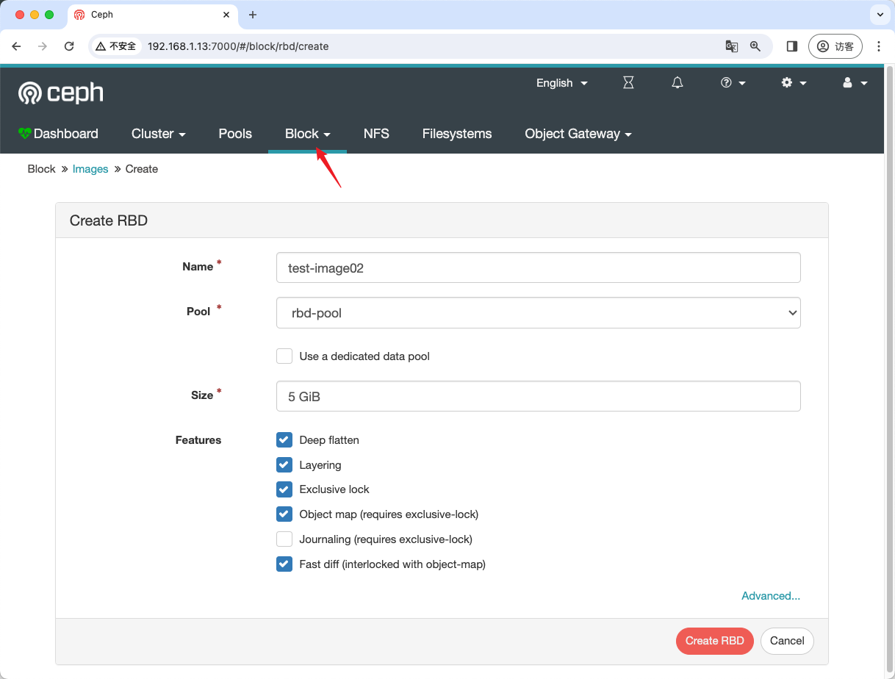The height and width of the screenshot is (679, 895).
Task: Click the Cancel button
Action: tap(787, 641)
